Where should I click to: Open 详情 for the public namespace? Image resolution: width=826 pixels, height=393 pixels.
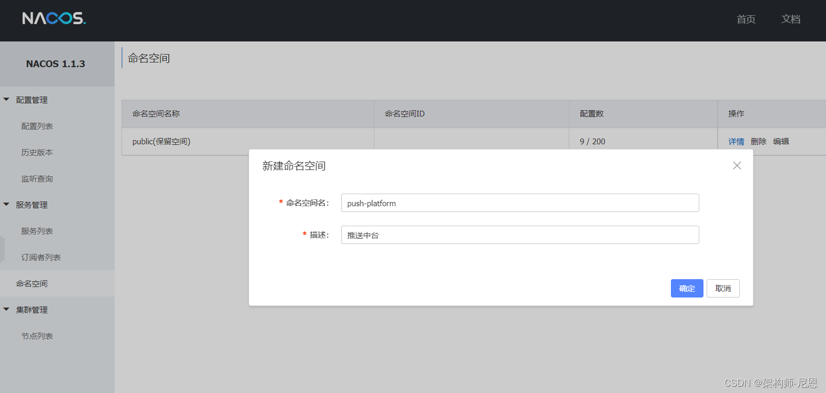coord(736,141)
